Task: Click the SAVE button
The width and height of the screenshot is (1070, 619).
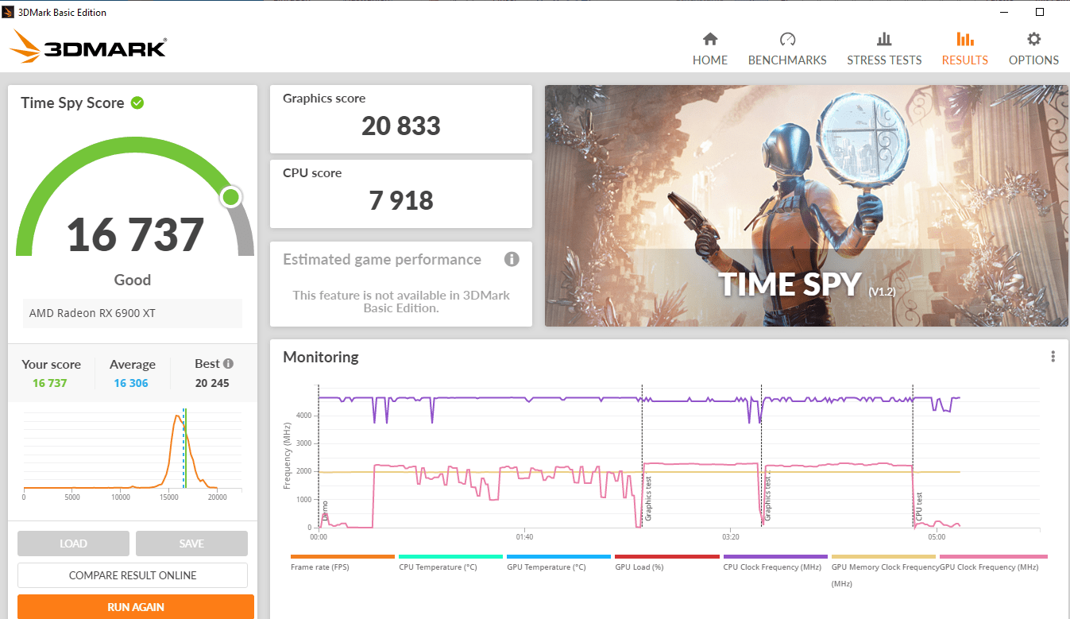Action: point(191,544)
